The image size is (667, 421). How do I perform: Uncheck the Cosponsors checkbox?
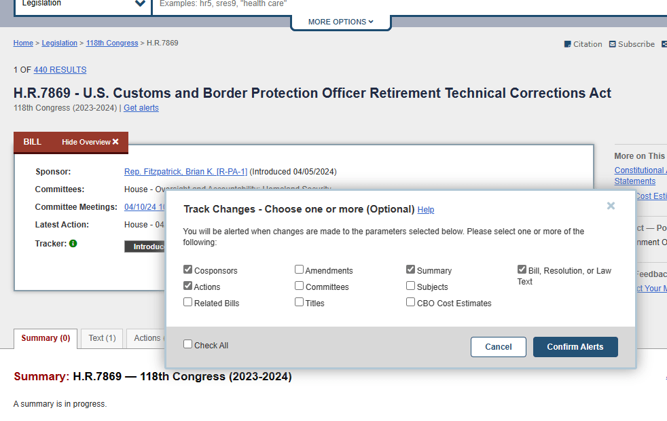tap(188, 270)
